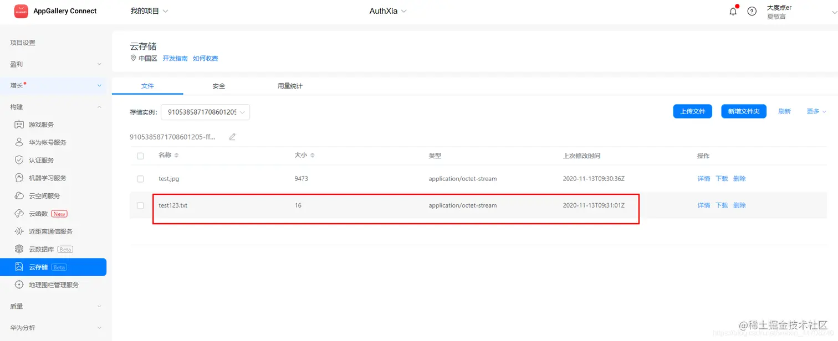Viewport: 838px width, 341px height.
Task: Sort files by 大小 arrows
Action: (x=312, y=156)
